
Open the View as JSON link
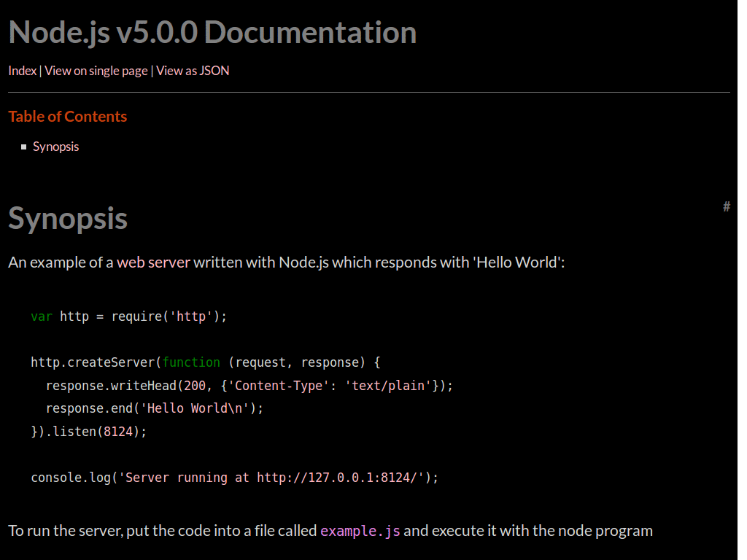click(x=193, y=71)
